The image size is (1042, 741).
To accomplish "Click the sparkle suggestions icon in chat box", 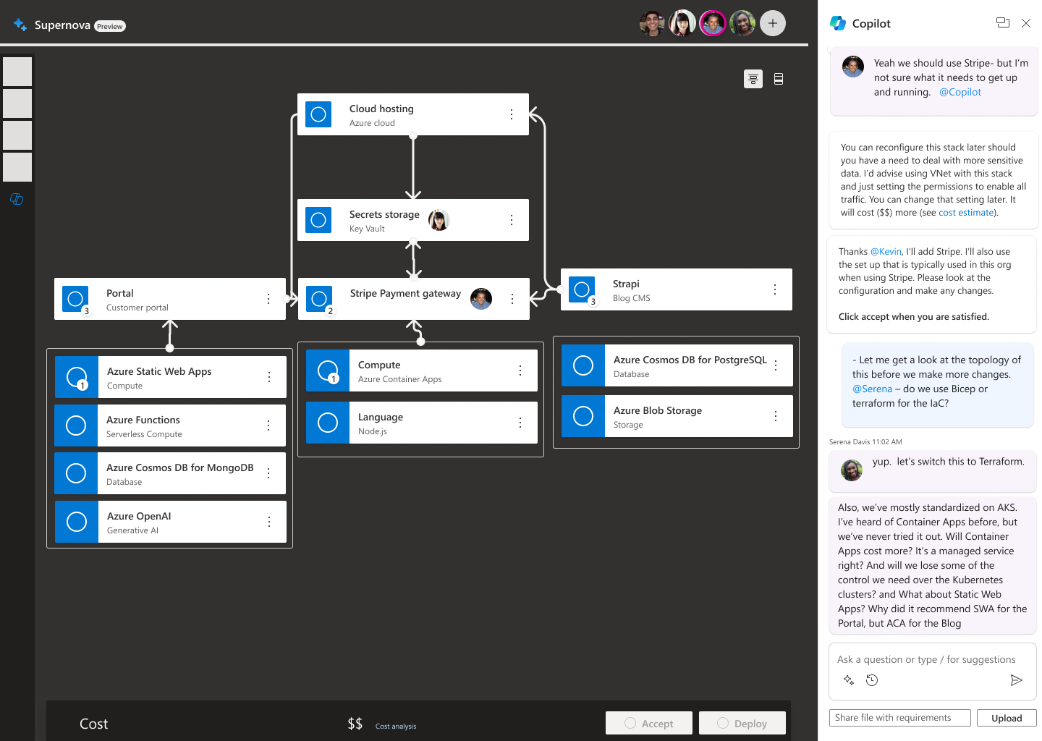I will [849, 680].
